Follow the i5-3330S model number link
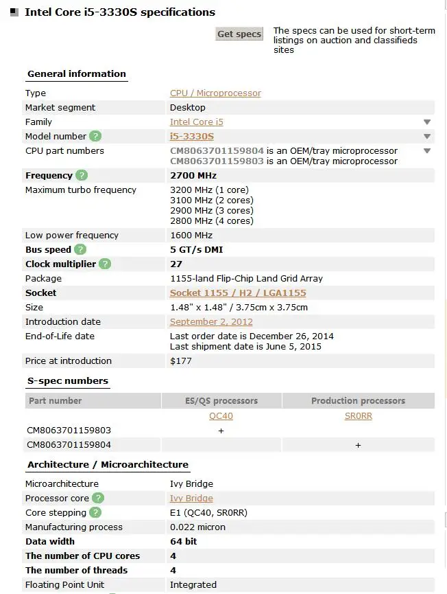 pyautogui.click(x=192, y=137)
